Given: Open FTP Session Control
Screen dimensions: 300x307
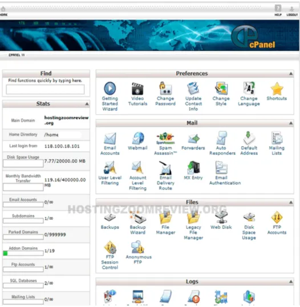Looking at the screenshot, I should [110, 247].
